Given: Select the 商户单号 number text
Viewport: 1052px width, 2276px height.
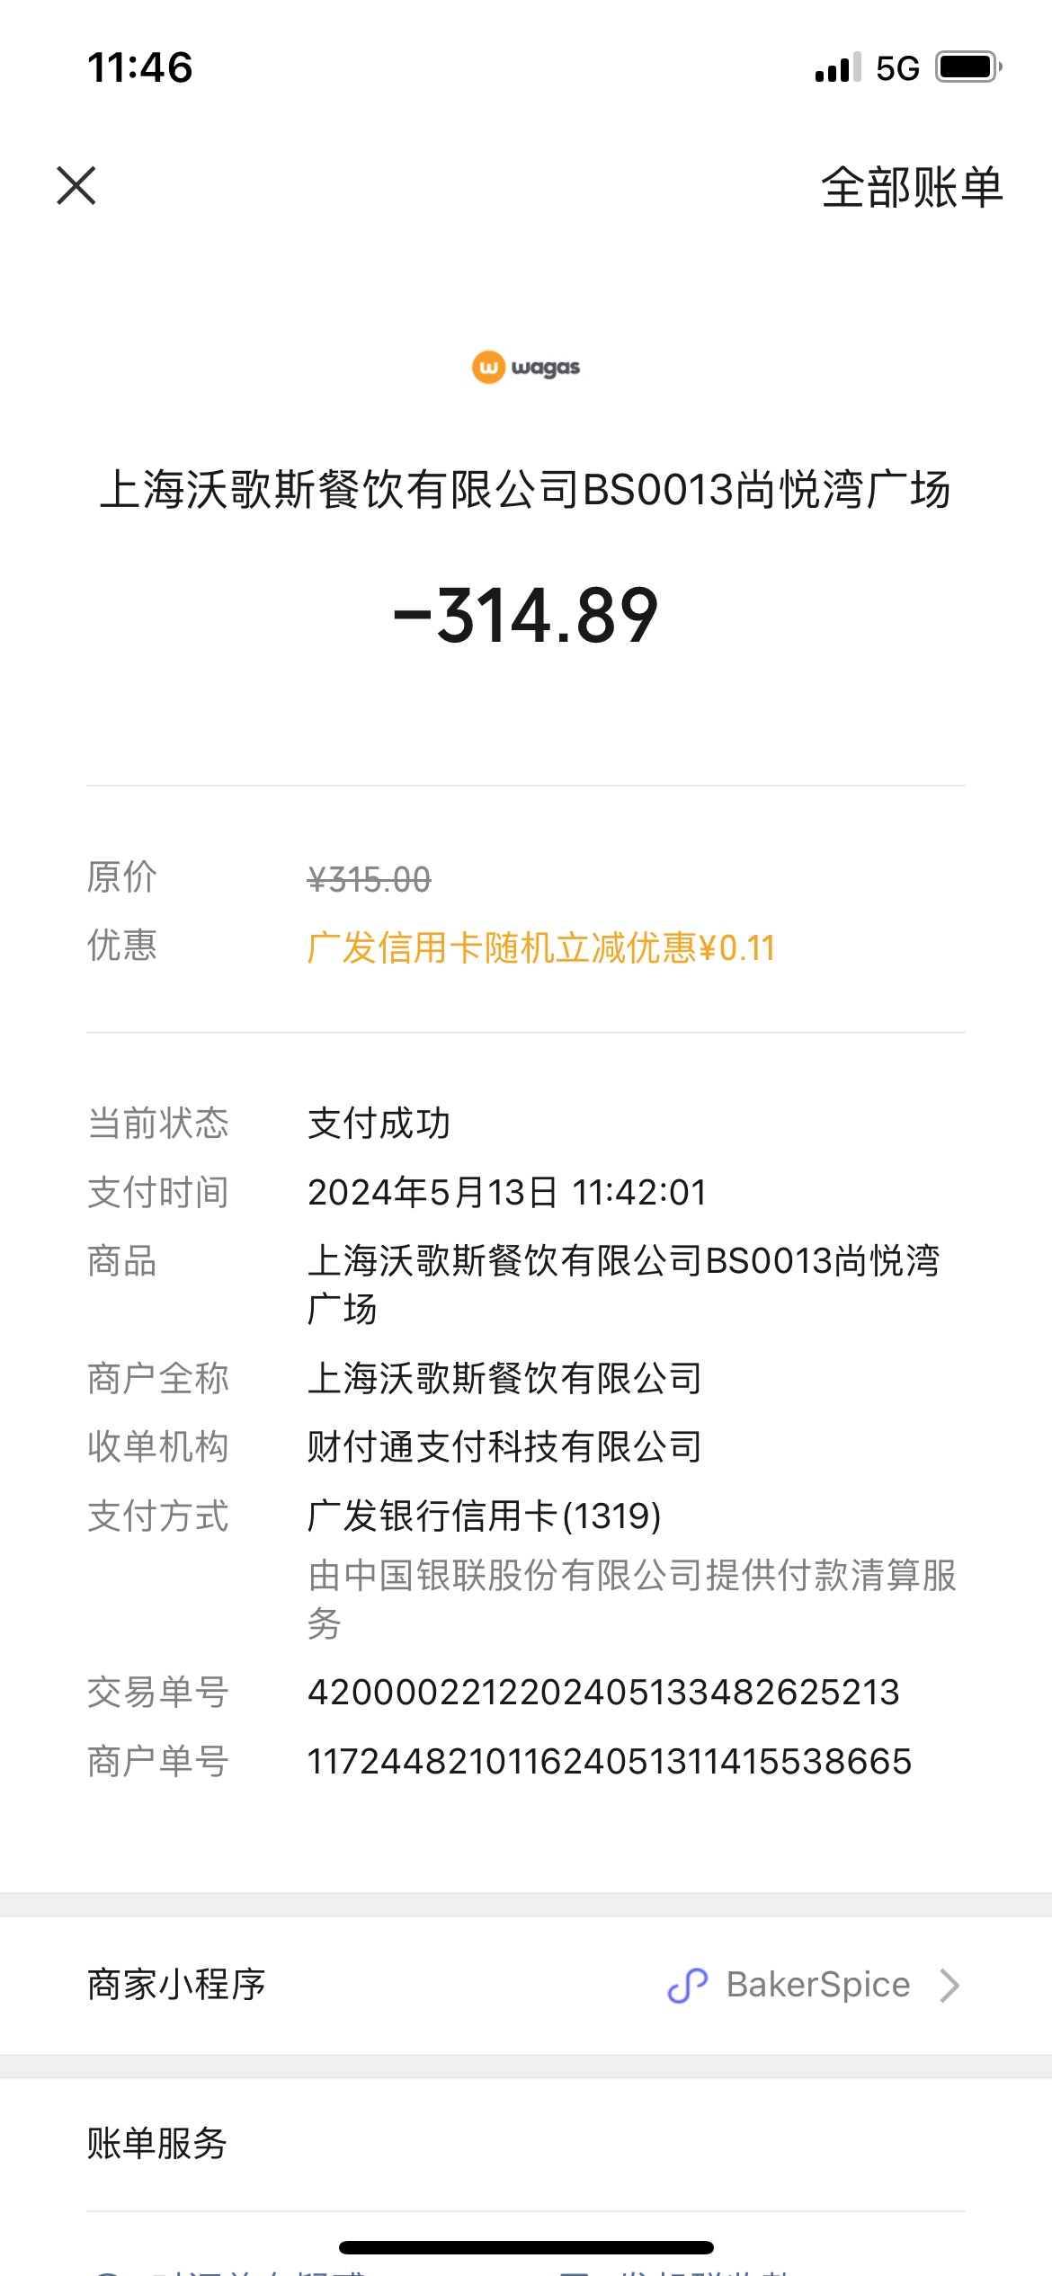Looking at the screenshot, I should 610,1761.
